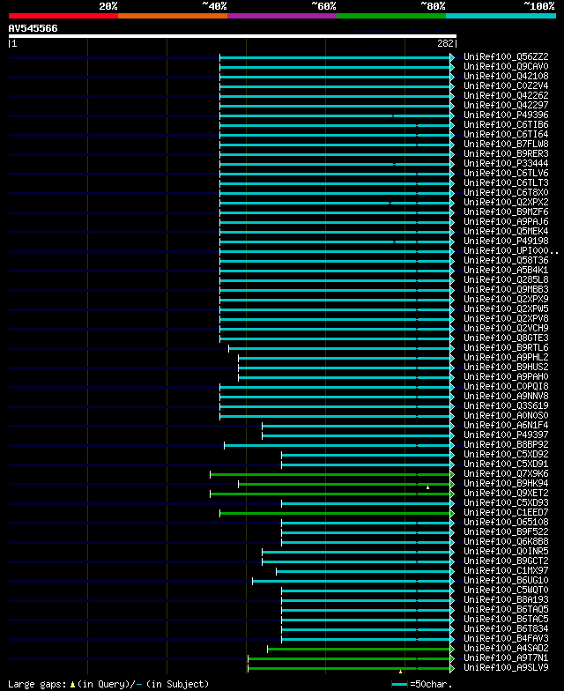Open hit UniRef100_C1EED7
Image resolution: width=564 pixels, height=691 pixels.
506,513
